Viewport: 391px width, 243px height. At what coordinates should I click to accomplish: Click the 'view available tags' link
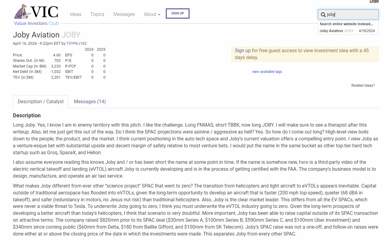tap(267, 72)
